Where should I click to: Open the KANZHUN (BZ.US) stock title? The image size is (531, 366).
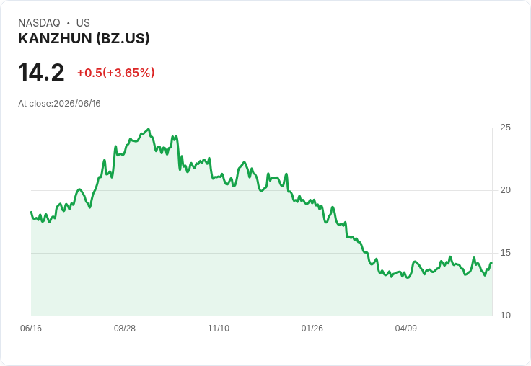[84, 38]
